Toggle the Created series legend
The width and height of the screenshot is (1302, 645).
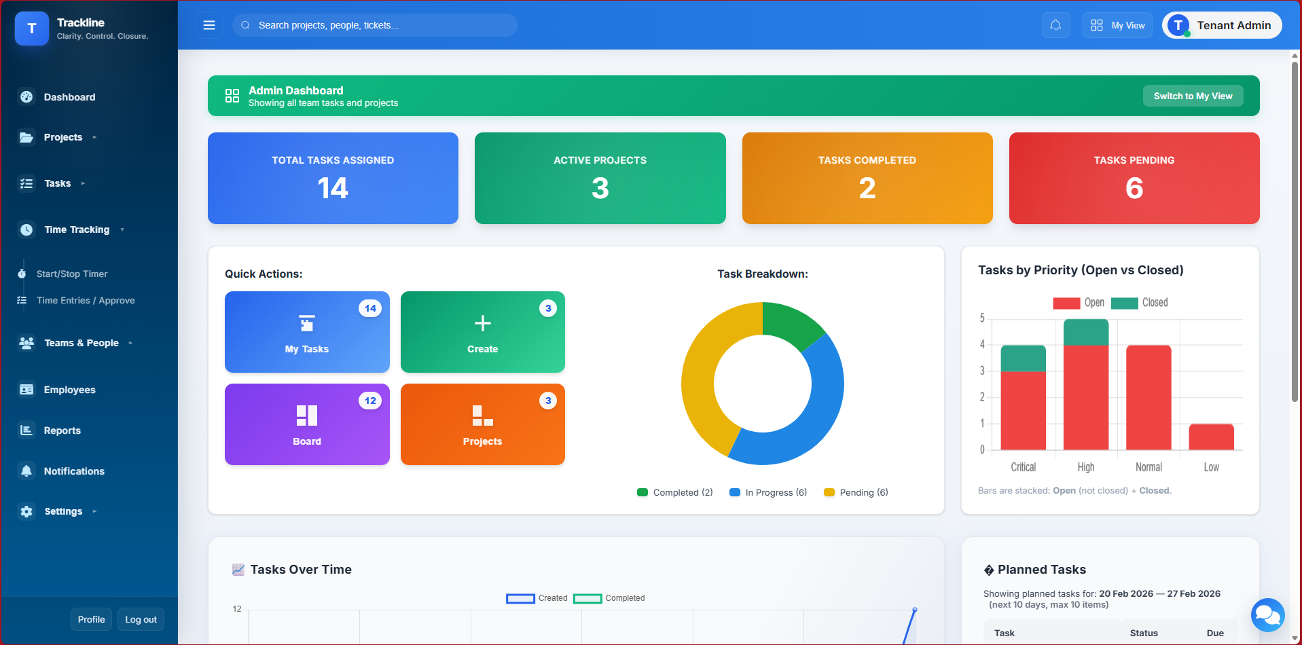pos(537,598)
